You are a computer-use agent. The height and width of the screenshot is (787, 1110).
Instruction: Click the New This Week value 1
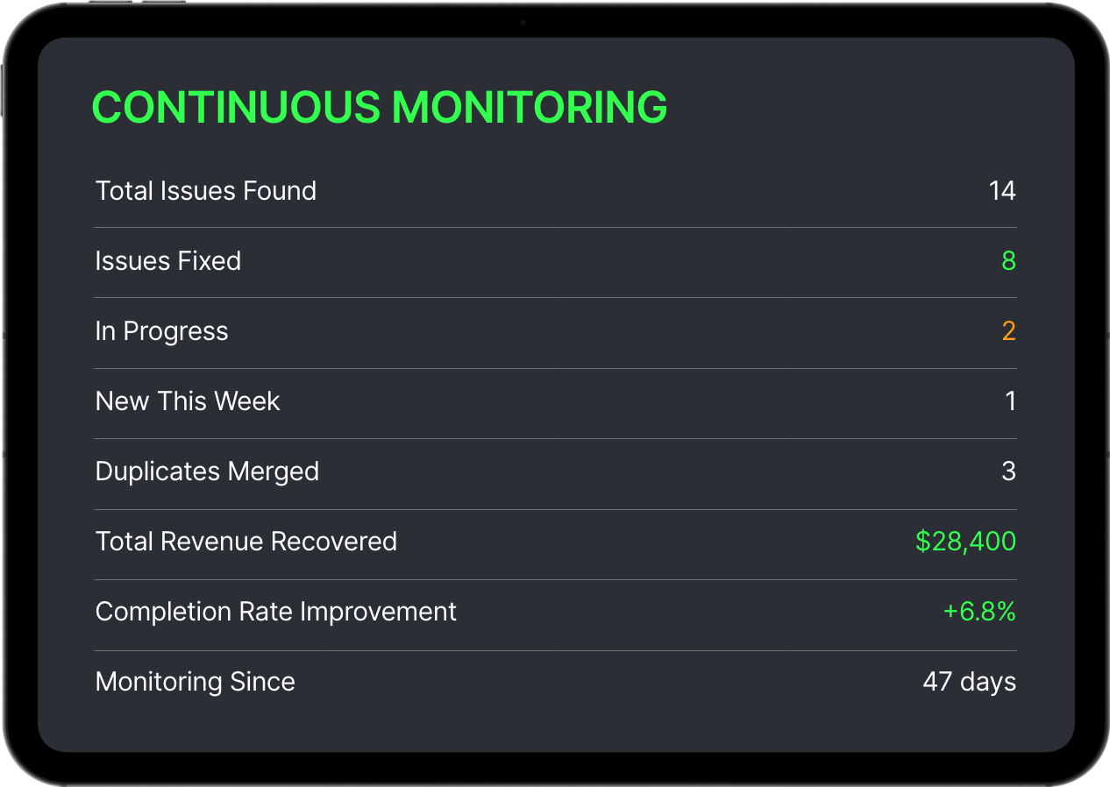pyautogui.click(x=1011, y=401)
